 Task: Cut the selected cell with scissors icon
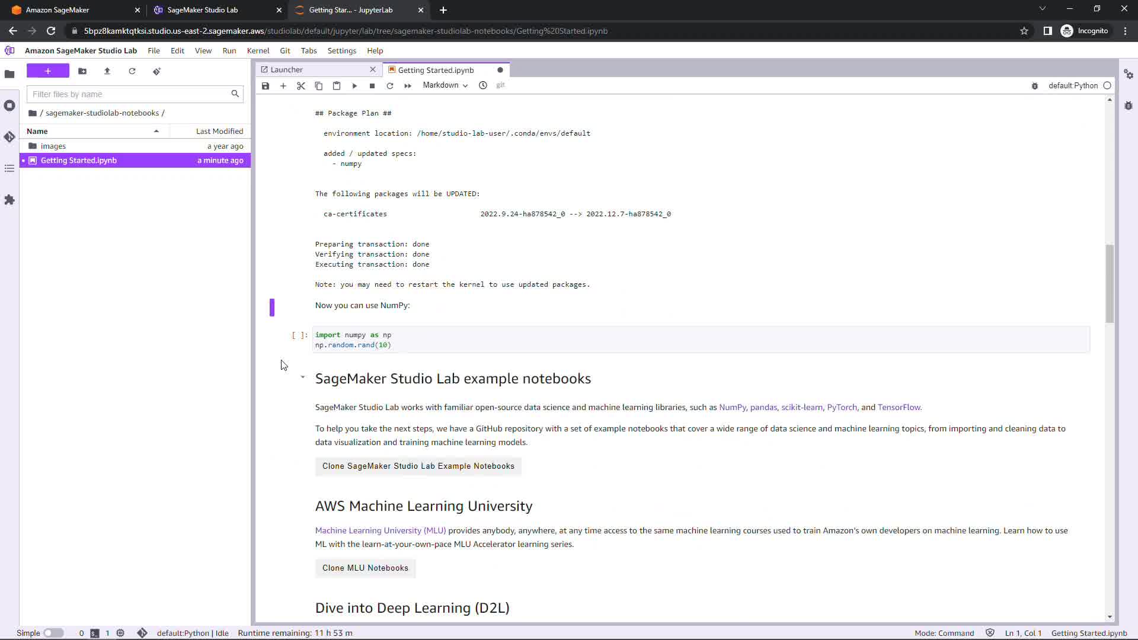301,86
